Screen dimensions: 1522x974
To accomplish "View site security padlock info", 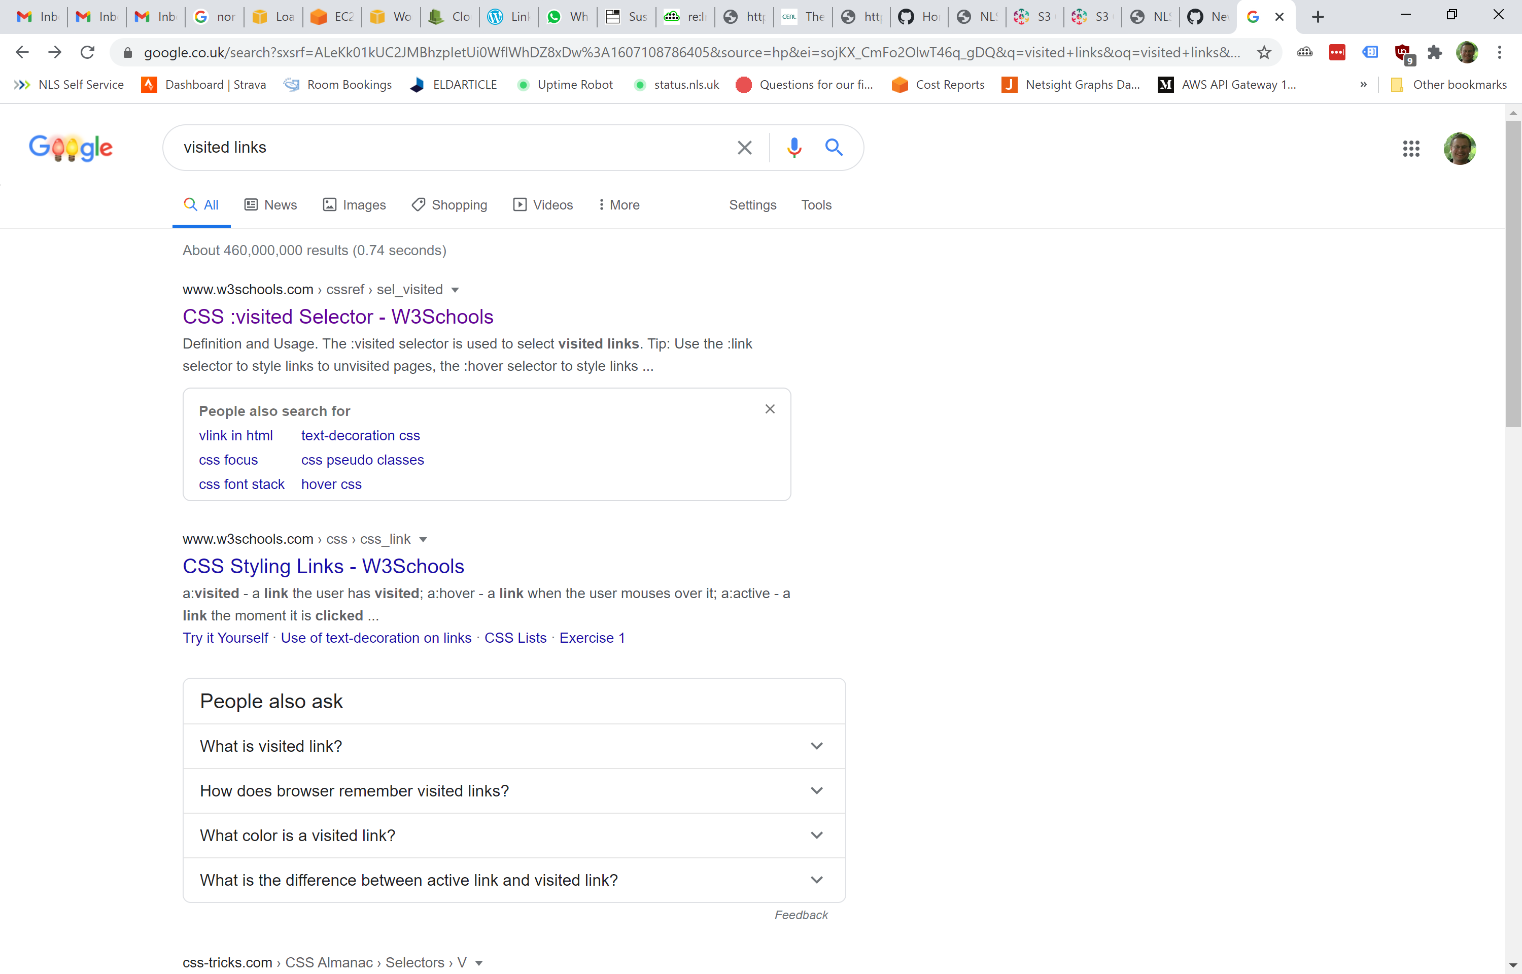I will (x=127, y=52).
